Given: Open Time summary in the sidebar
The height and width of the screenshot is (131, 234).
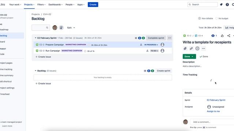Looking at the screenshot, I should click(7, 75).
